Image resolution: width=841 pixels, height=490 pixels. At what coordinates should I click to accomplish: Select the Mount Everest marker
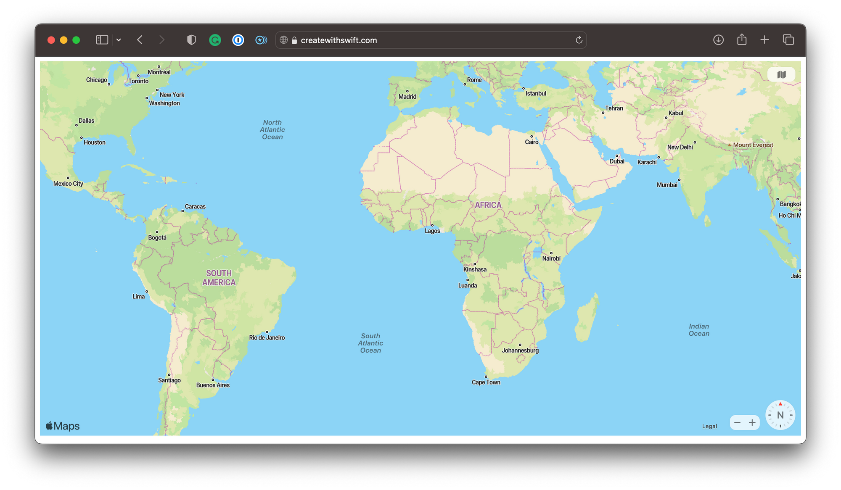[730, 145]
